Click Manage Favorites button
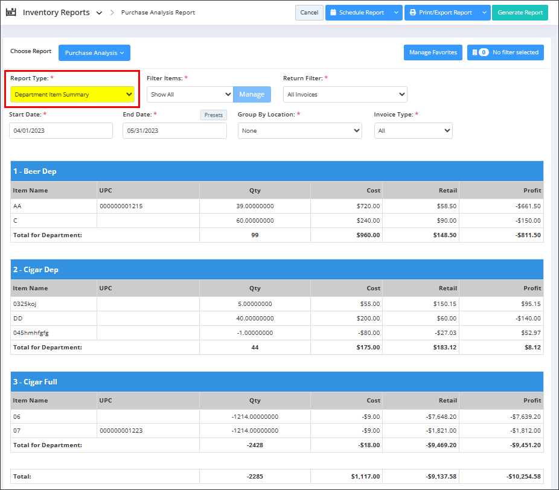 coord(433,52)
